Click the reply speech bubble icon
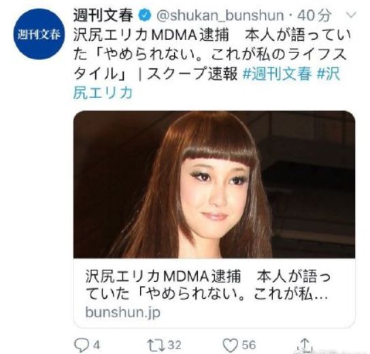 (82, 346)
